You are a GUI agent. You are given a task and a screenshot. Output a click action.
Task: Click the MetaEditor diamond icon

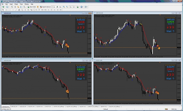click(x=38, y=7)
